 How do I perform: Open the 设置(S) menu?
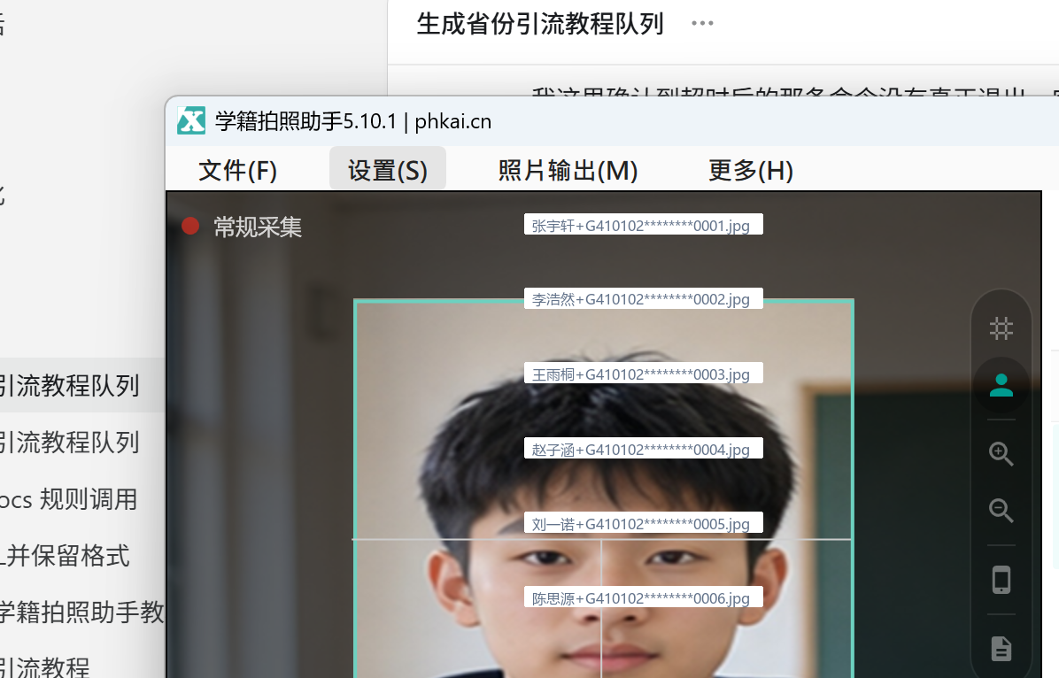click(x=388, y=170)
